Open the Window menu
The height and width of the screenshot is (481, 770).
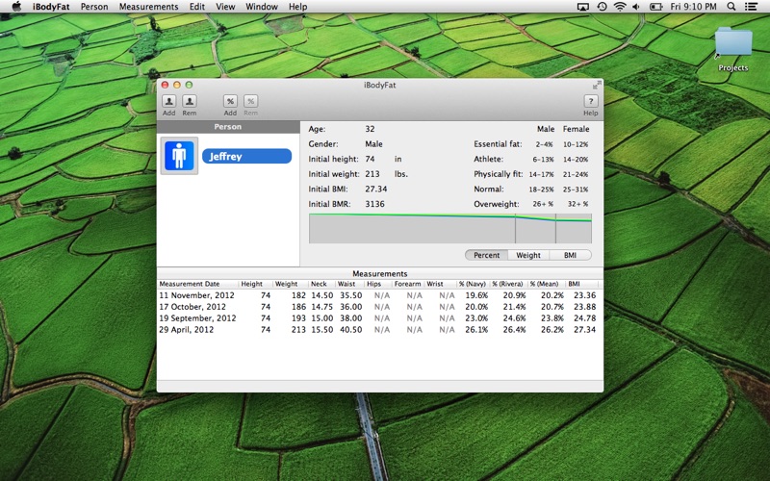pyautogui.click(x=262, y=7)
